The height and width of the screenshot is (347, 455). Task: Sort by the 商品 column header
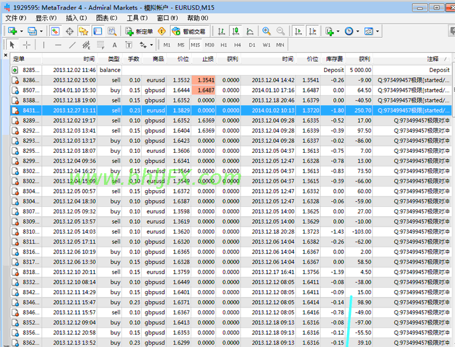155,59
